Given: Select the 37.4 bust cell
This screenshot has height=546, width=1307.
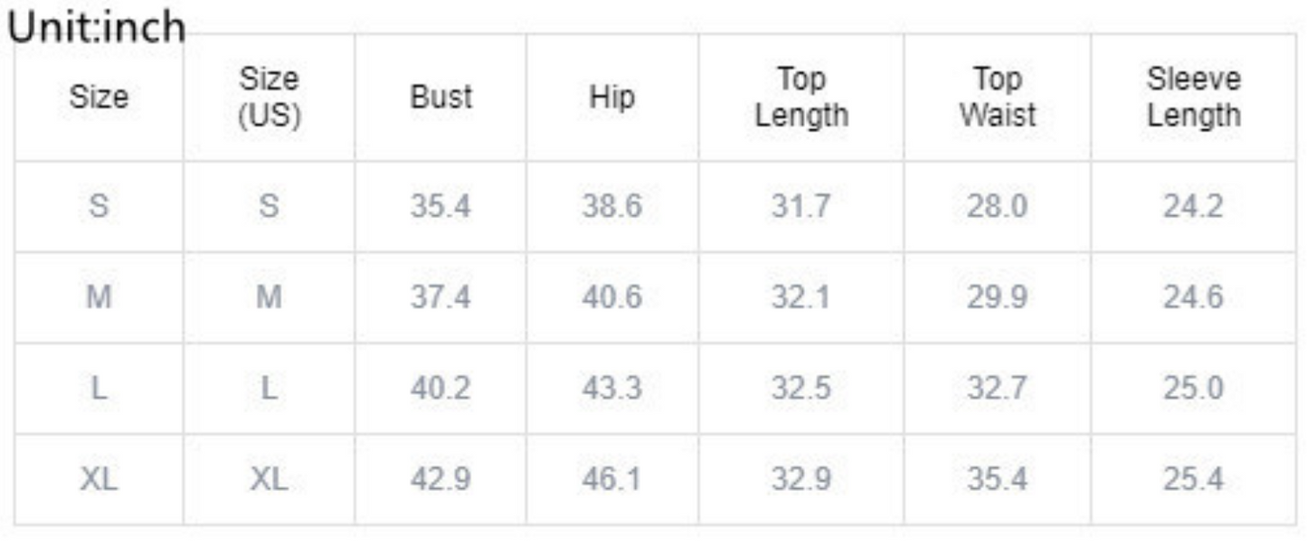Looking at the screenshot, I should tap(440, 297).
